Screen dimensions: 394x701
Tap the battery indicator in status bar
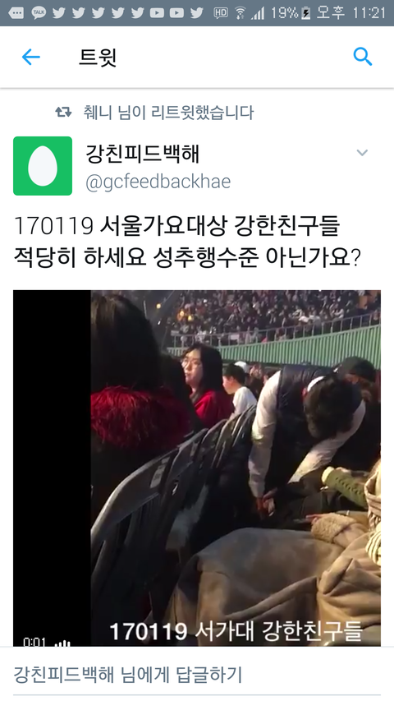306,13
